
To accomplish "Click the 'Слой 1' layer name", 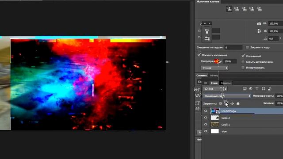I will 226,125.
